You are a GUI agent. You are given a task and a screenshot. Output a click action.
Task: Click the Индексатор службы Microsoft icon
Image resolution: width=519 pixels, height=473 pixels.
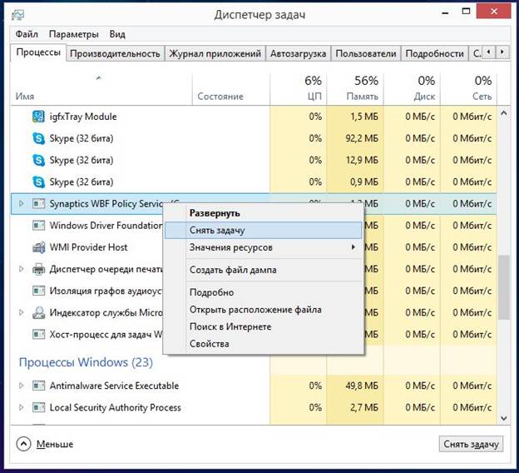38,313
